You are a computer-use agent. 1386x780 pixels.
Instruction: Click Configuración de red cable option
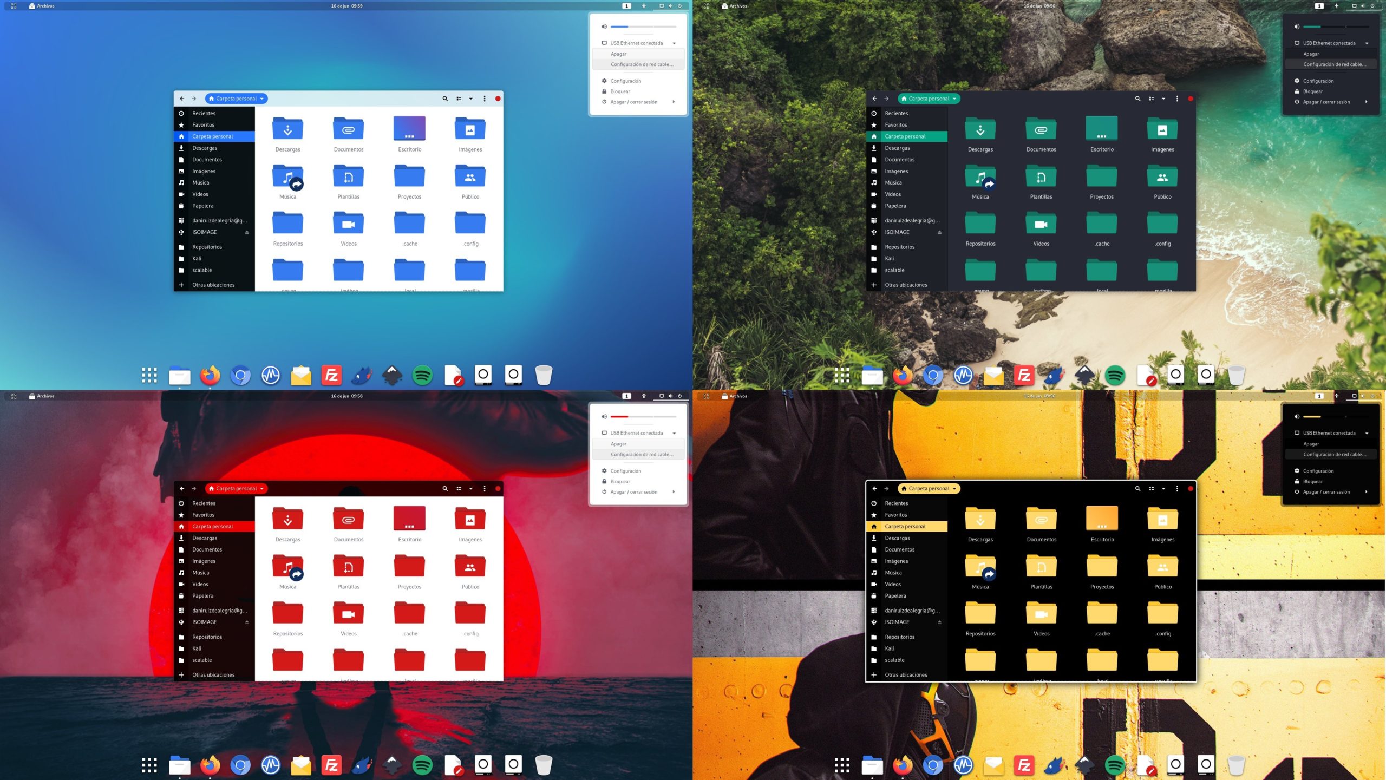(x=642, y=64)
